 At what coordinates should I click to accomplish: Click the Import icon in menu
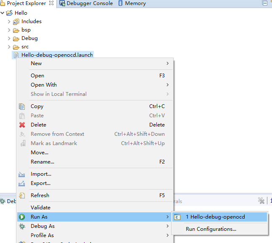click(22, 174)
